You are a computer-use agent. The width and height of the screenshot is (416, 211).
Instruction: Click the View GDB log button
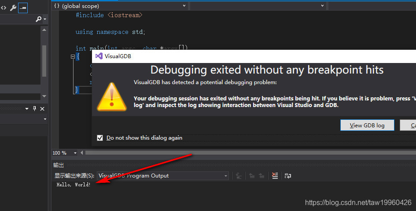(x=367, y=125)
